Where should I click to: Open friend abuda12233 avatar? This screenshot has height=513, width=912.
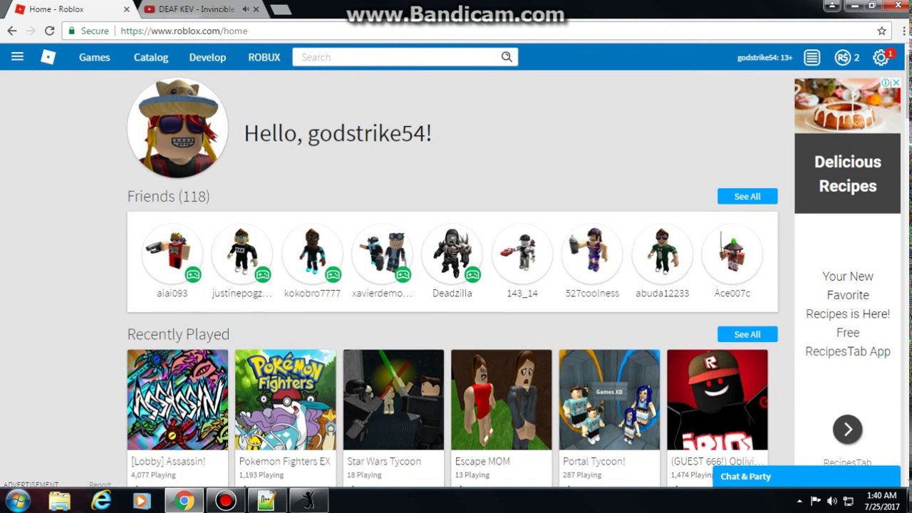click(x=662, y=254)
